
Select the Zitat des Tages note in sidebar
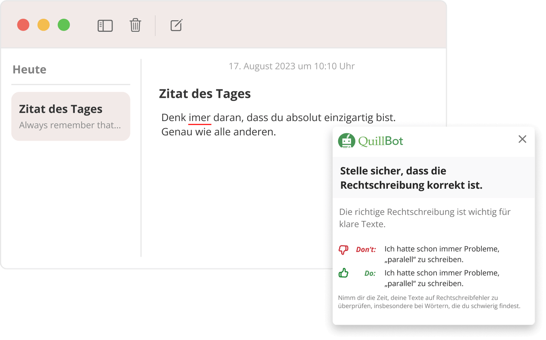pos(71,116)
